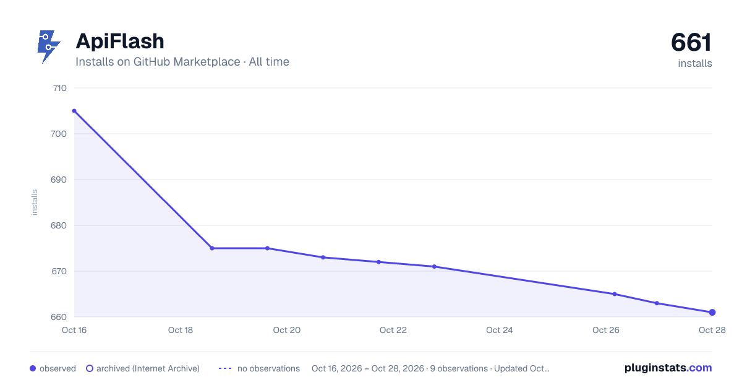
Task: Click the subtitle 'Installs on GitHub Marketplace · All time'
Action: point(182,62)
